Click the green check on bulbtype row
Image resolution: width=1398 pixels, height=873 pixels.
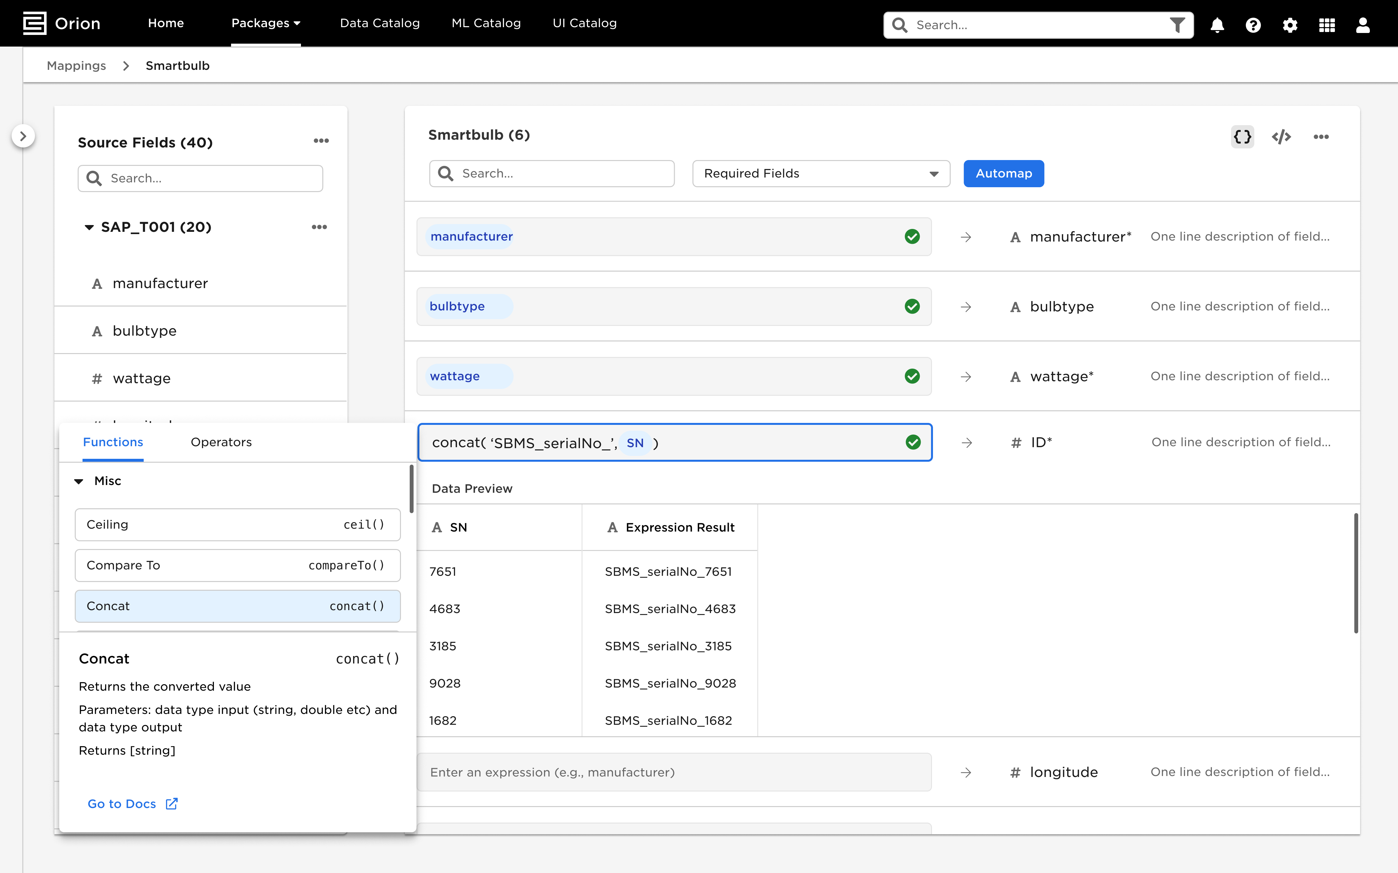tap(912, 307)
